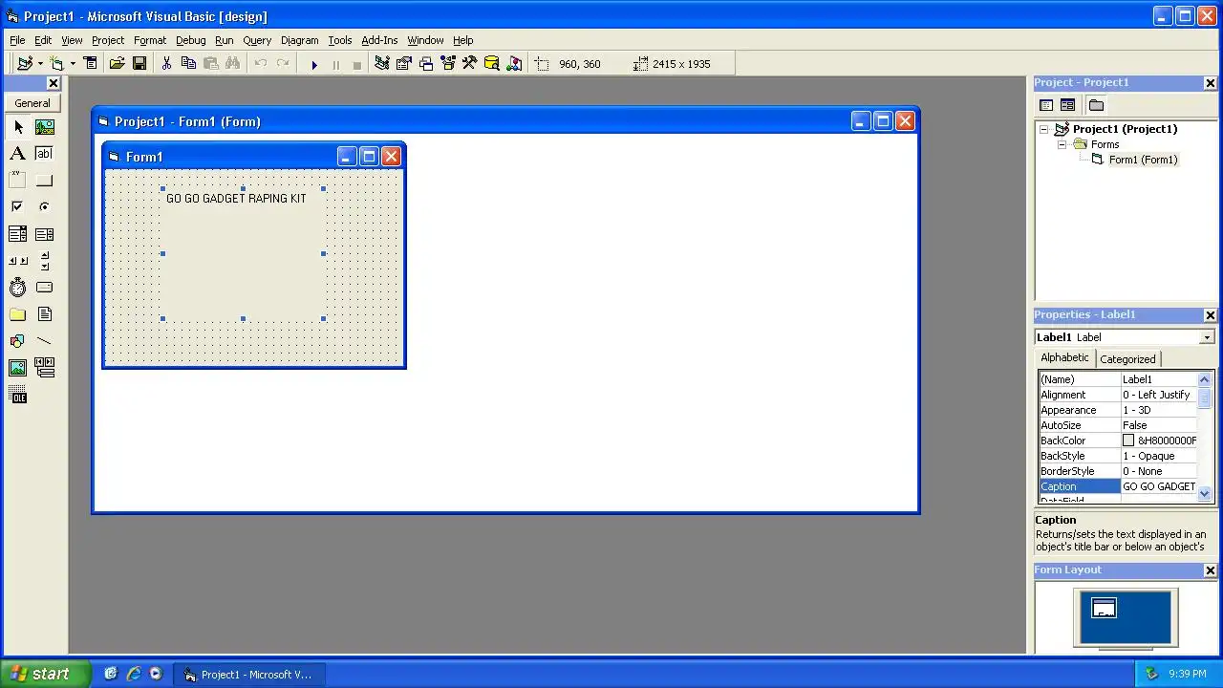Image resolution: width=1223 pixels, height=688 pixels.
Task: Click View Object in Project panel
Action: [x=1067, y=105]
